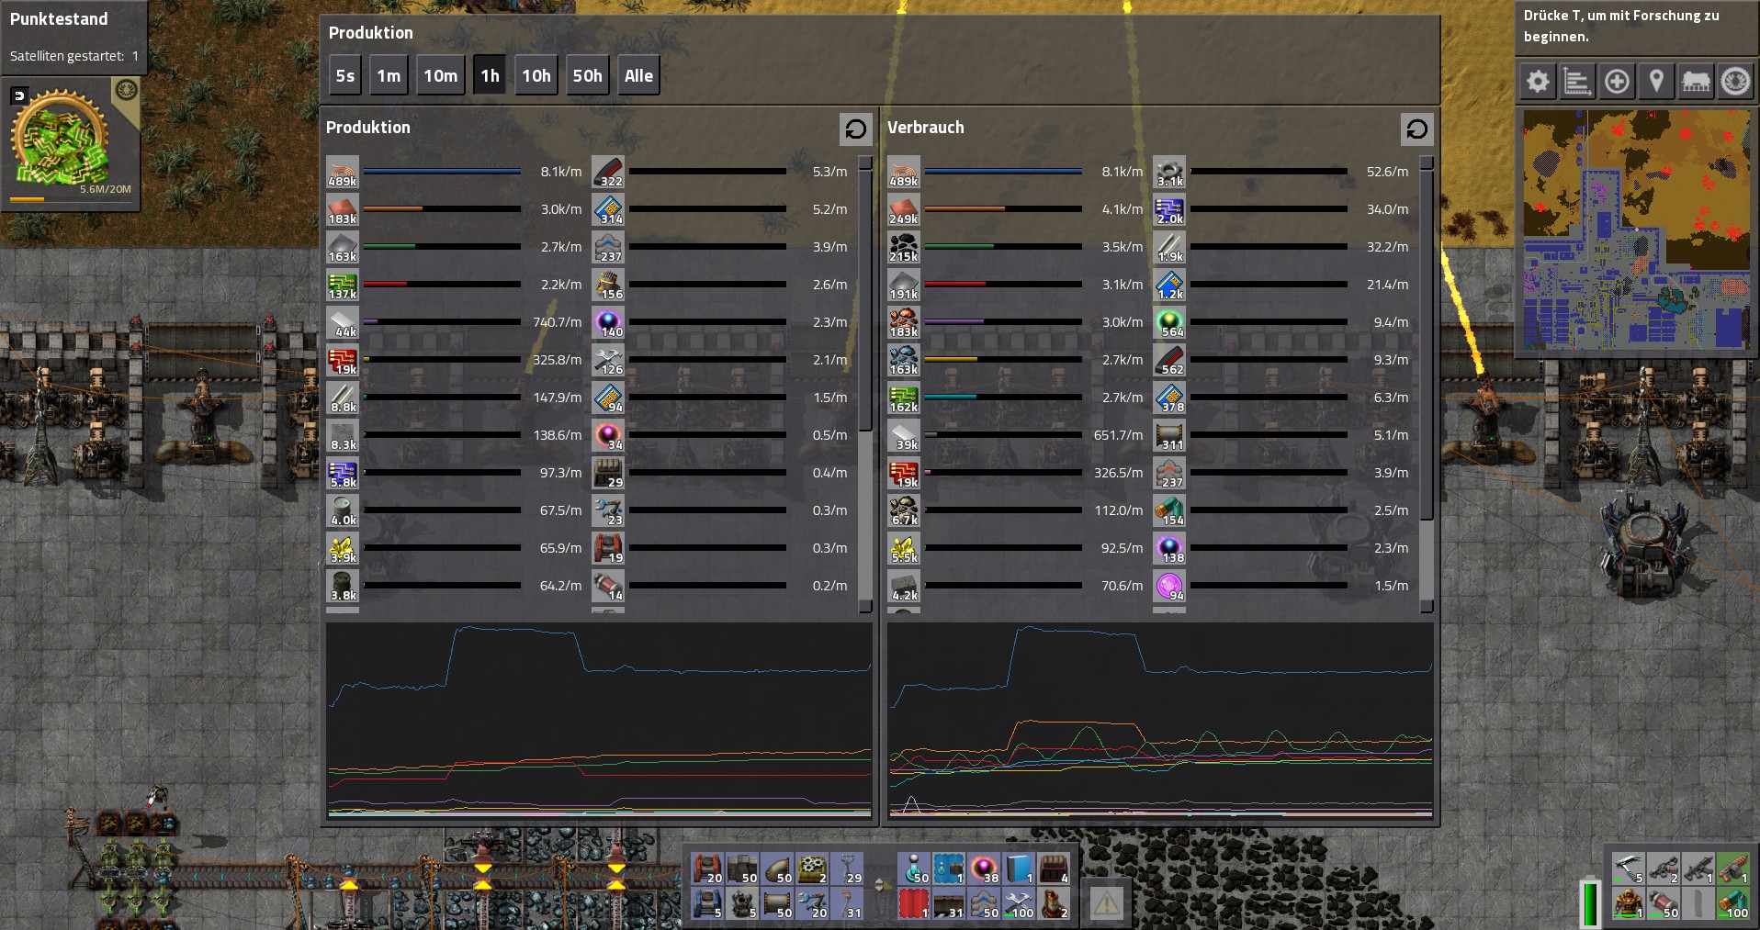Click the firearm magazine icon showing 322

(x=608, y=172)
